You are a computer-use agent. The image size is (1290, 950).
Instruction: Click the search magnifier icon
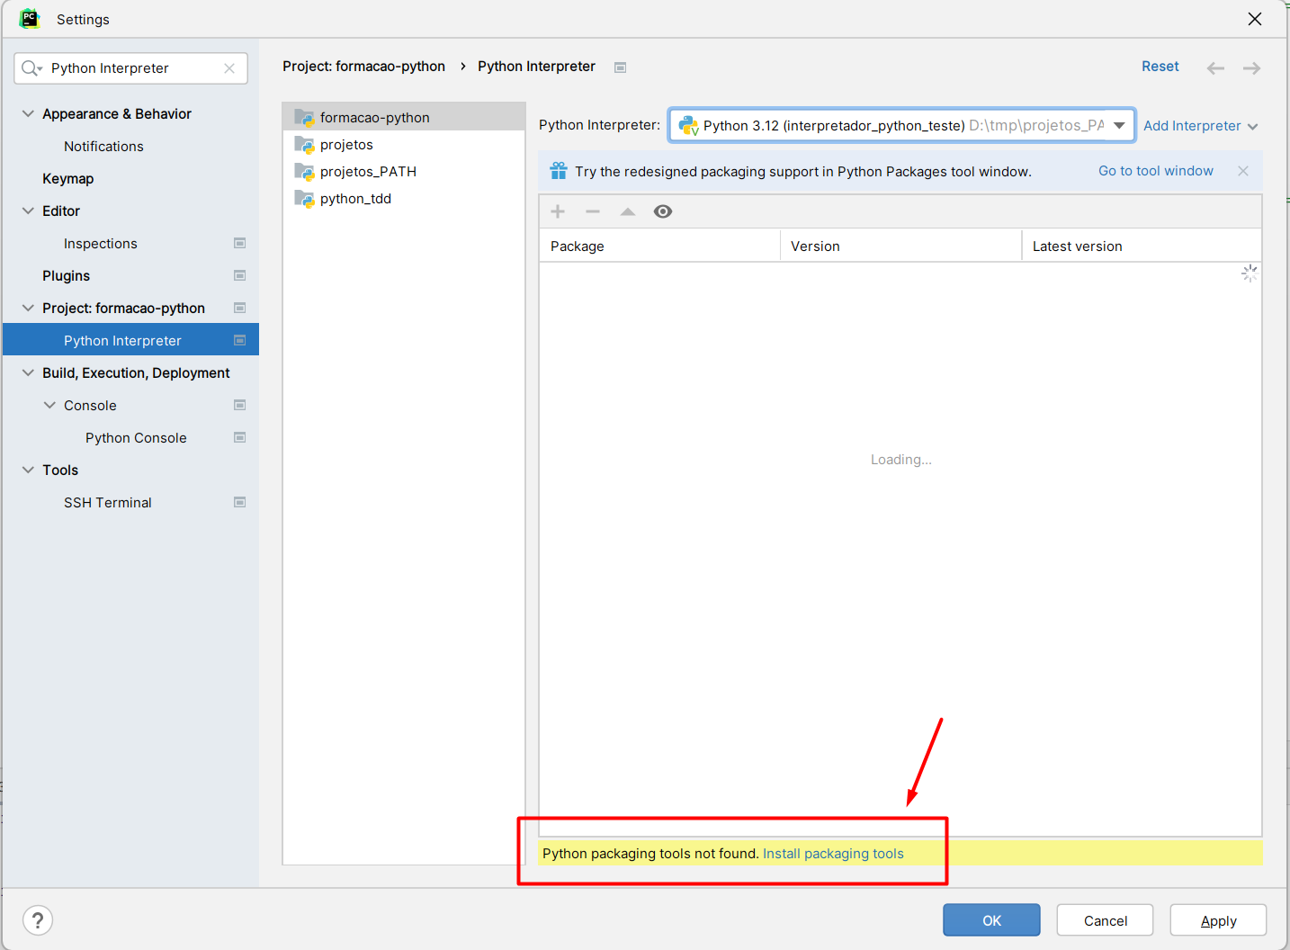(31, 68)
